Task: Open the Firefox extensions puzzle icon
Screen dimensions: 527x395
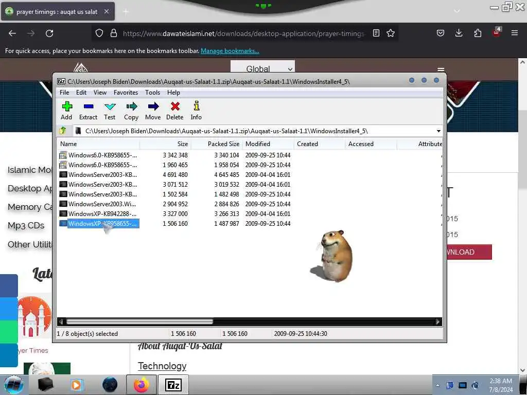Action: pos(478,33)
